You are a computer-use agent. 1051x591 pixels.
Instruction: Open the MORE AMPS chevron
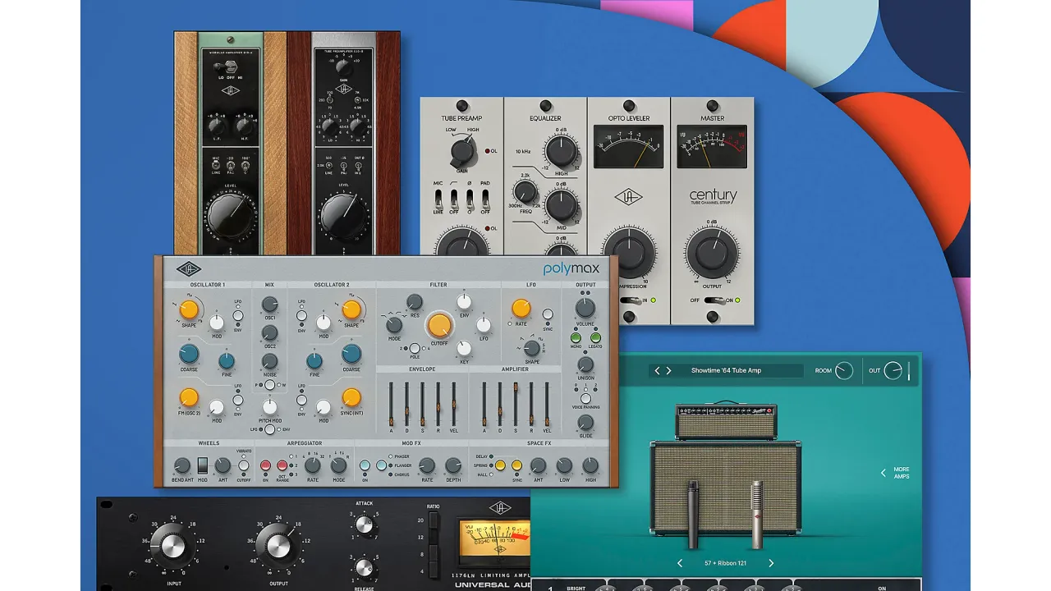(x=883, y=473)
